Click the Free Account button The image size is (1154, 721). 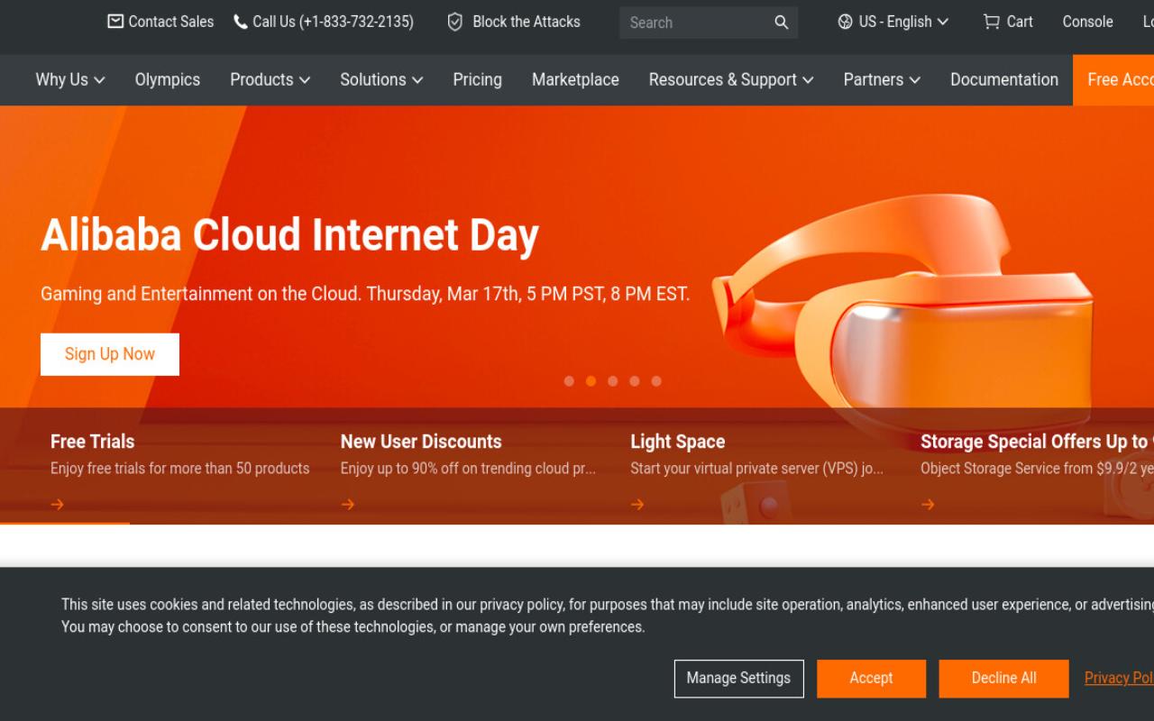(1113, 79)
